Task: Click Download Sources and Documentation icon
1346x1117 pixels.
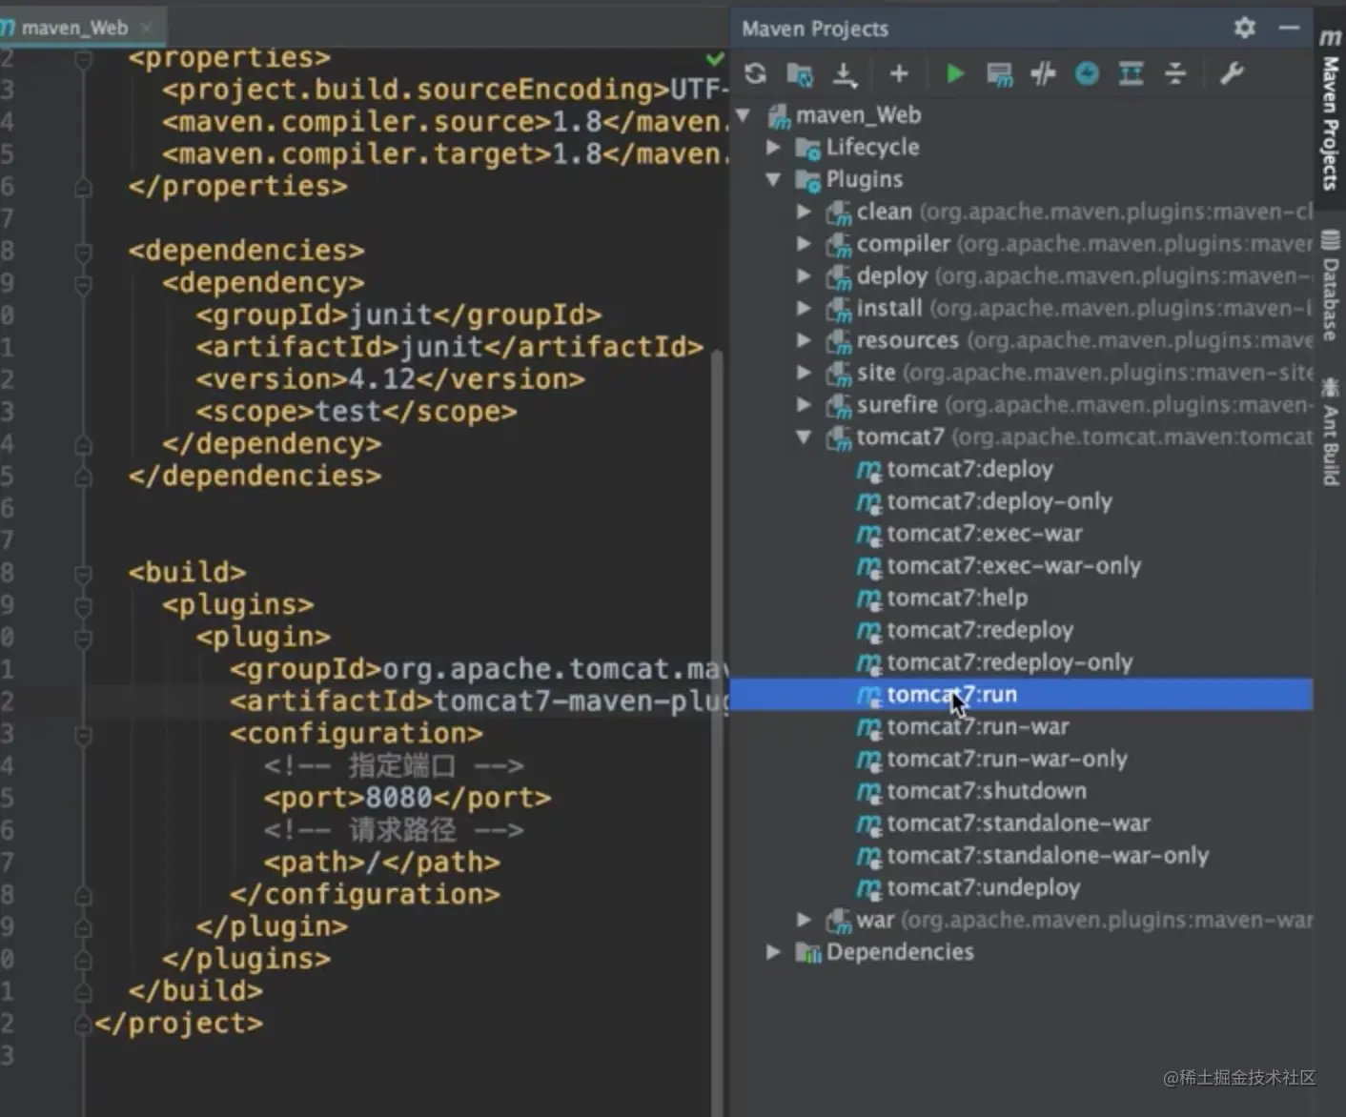Action: (845, 73)
